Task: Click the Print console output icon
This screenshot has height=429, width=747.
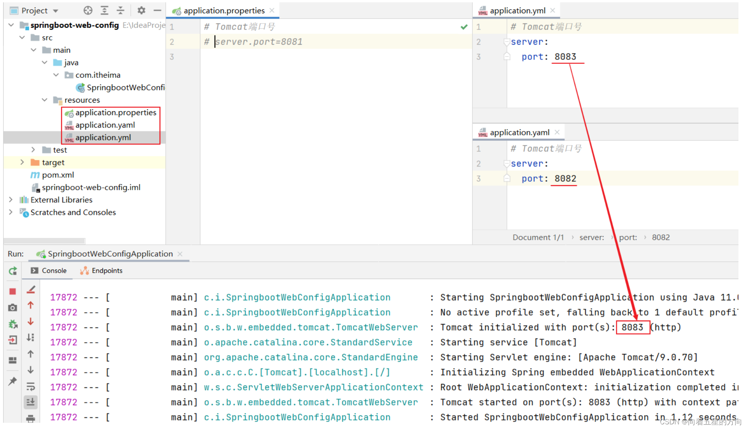Action: (x=31, y=417)
